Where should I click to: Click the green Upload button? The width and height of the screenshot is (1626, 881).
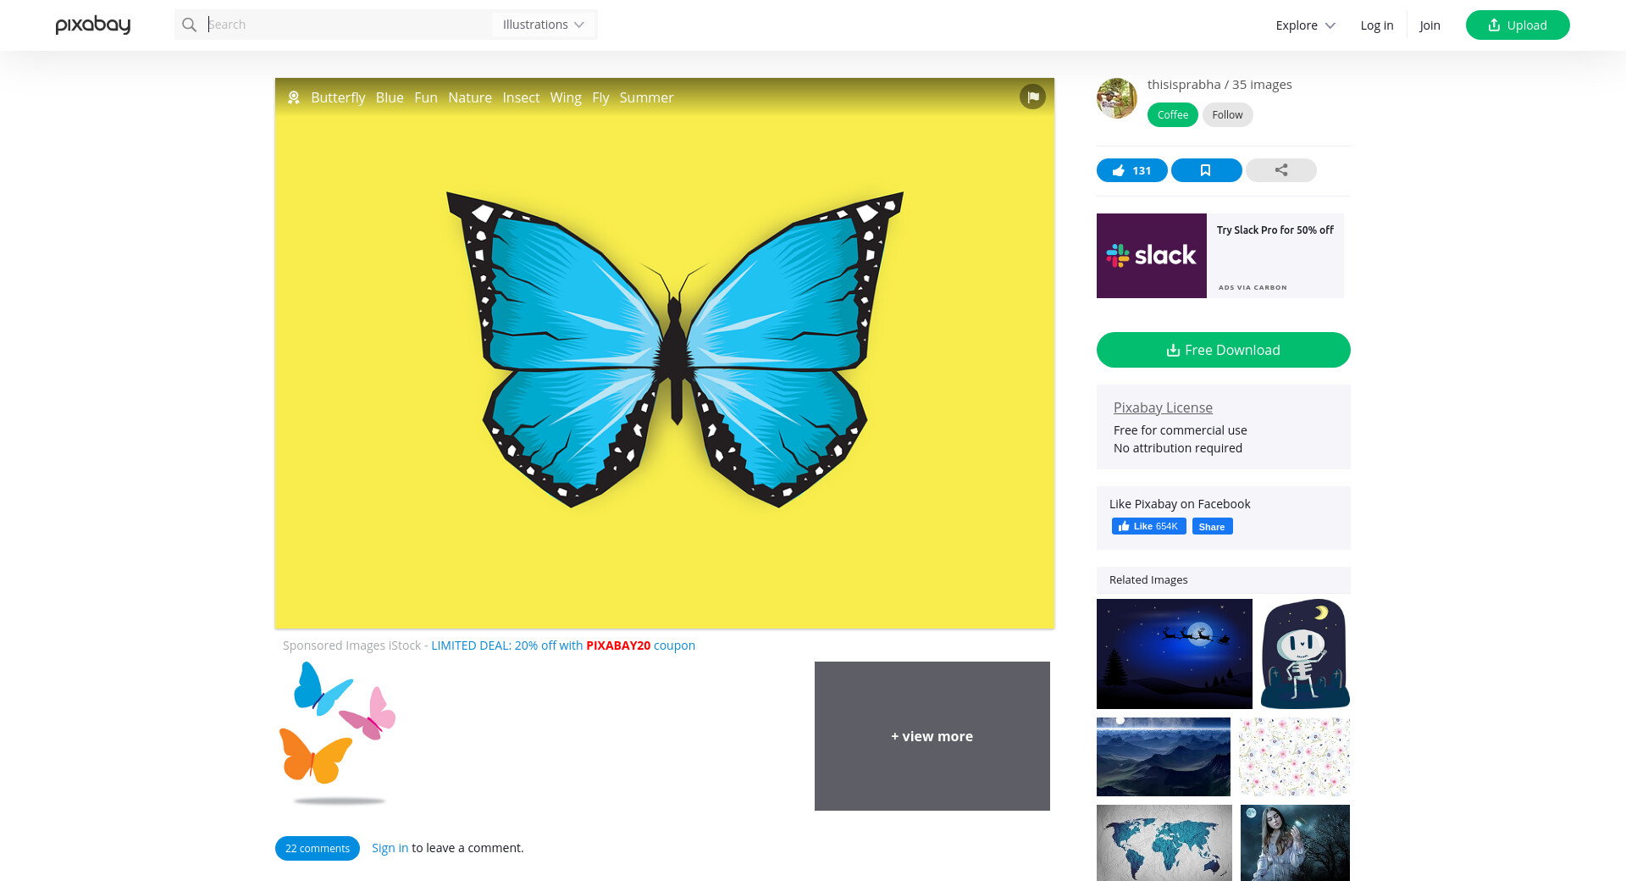pyautogui.click(x=1517, y=25)
